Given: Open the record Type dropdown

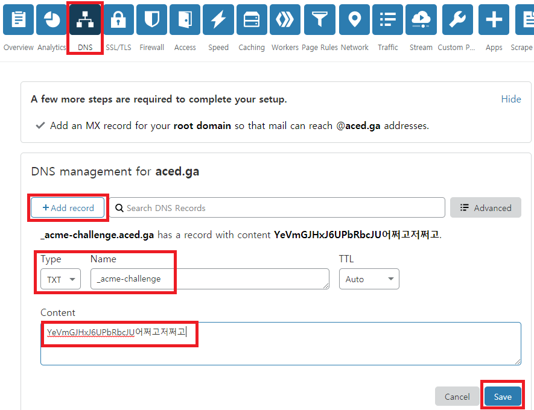Looking at the screenshot, I should pos(60,279).
